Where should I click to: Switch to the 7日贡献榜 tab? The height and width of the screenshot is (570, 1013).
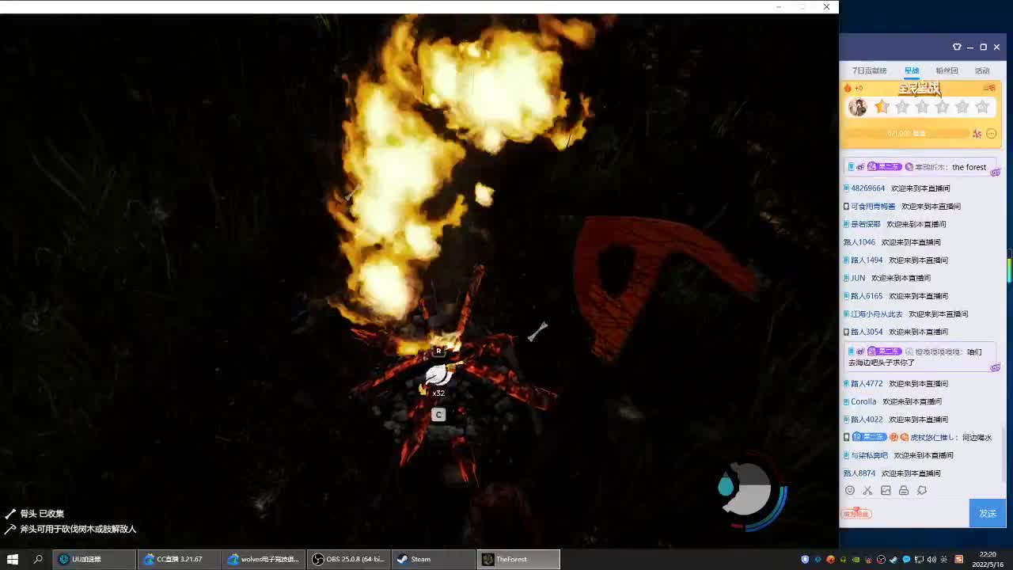[x=869, y=70]
